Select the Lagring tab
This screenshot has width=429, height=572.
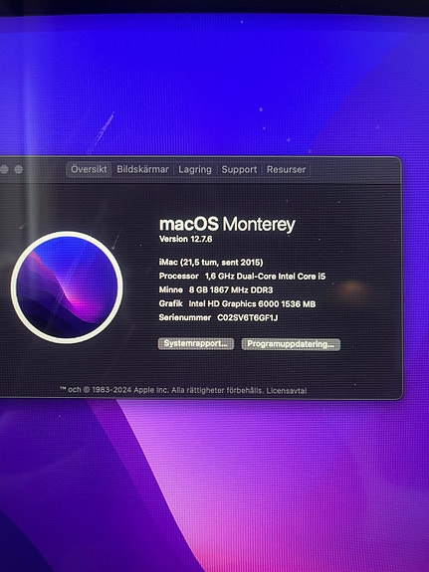195,170
